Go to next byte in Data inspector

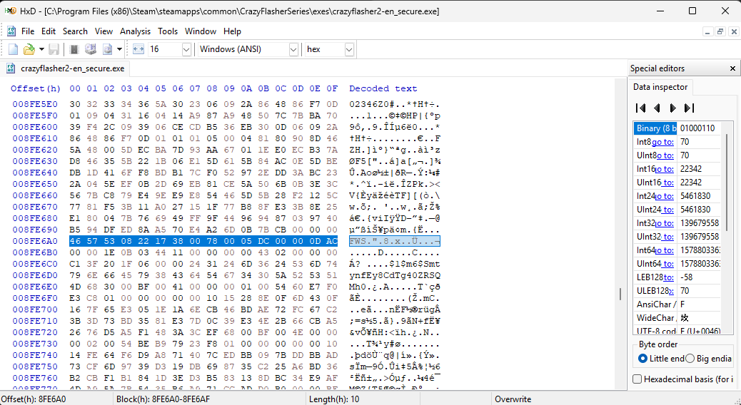point(672,108)
